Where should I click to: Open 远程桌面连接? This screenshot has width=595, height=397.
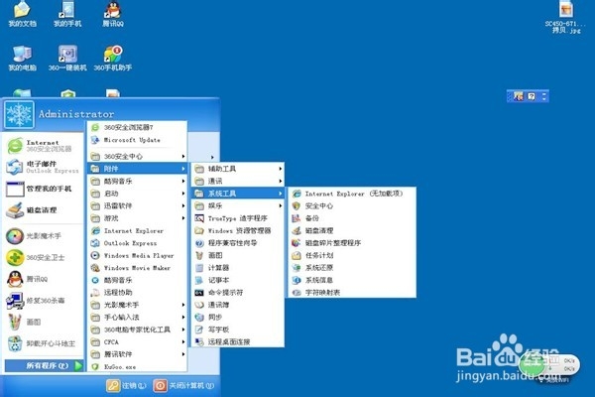[238, 341]
